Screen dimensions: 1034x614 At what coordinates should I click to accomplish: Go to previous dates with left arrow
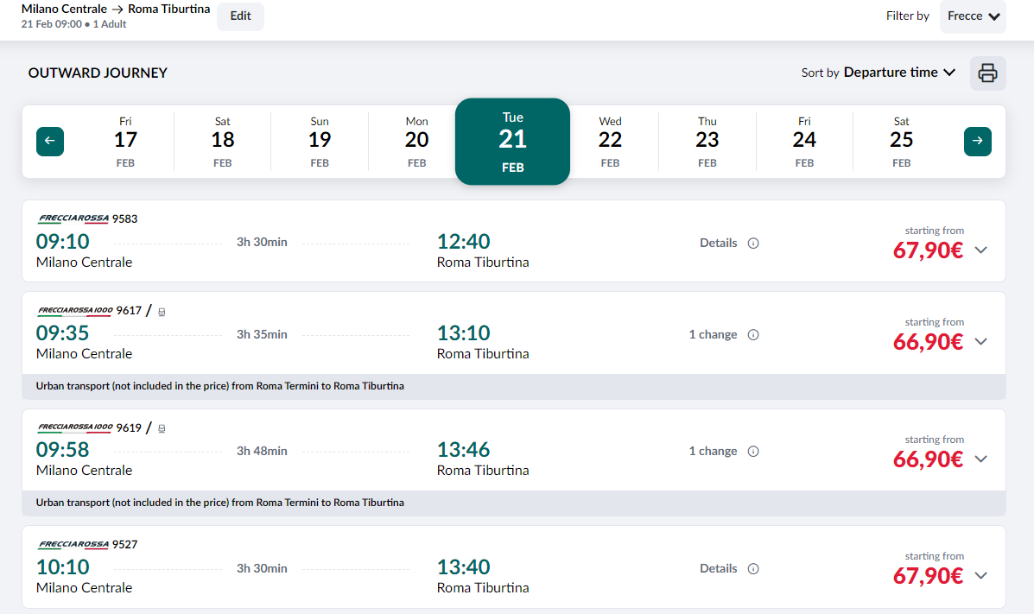[x=50, y=142]
